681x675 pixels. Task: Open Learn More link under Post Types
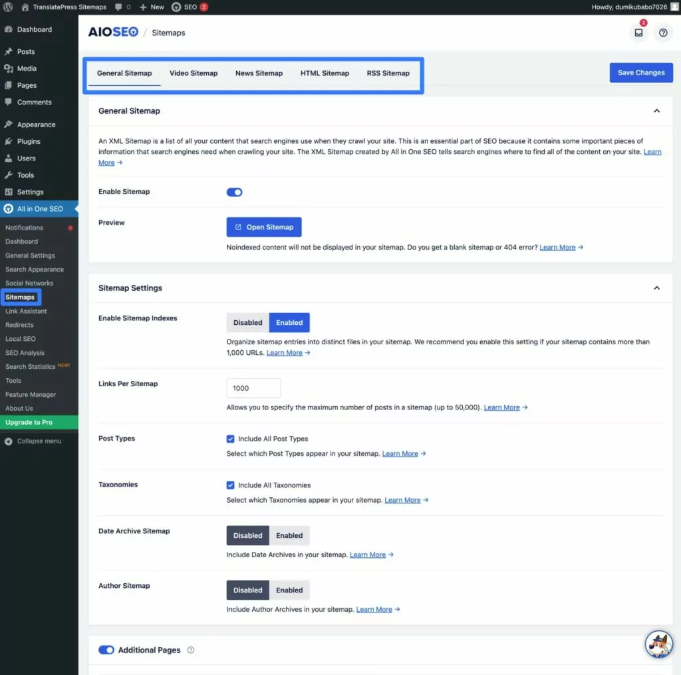400,454
